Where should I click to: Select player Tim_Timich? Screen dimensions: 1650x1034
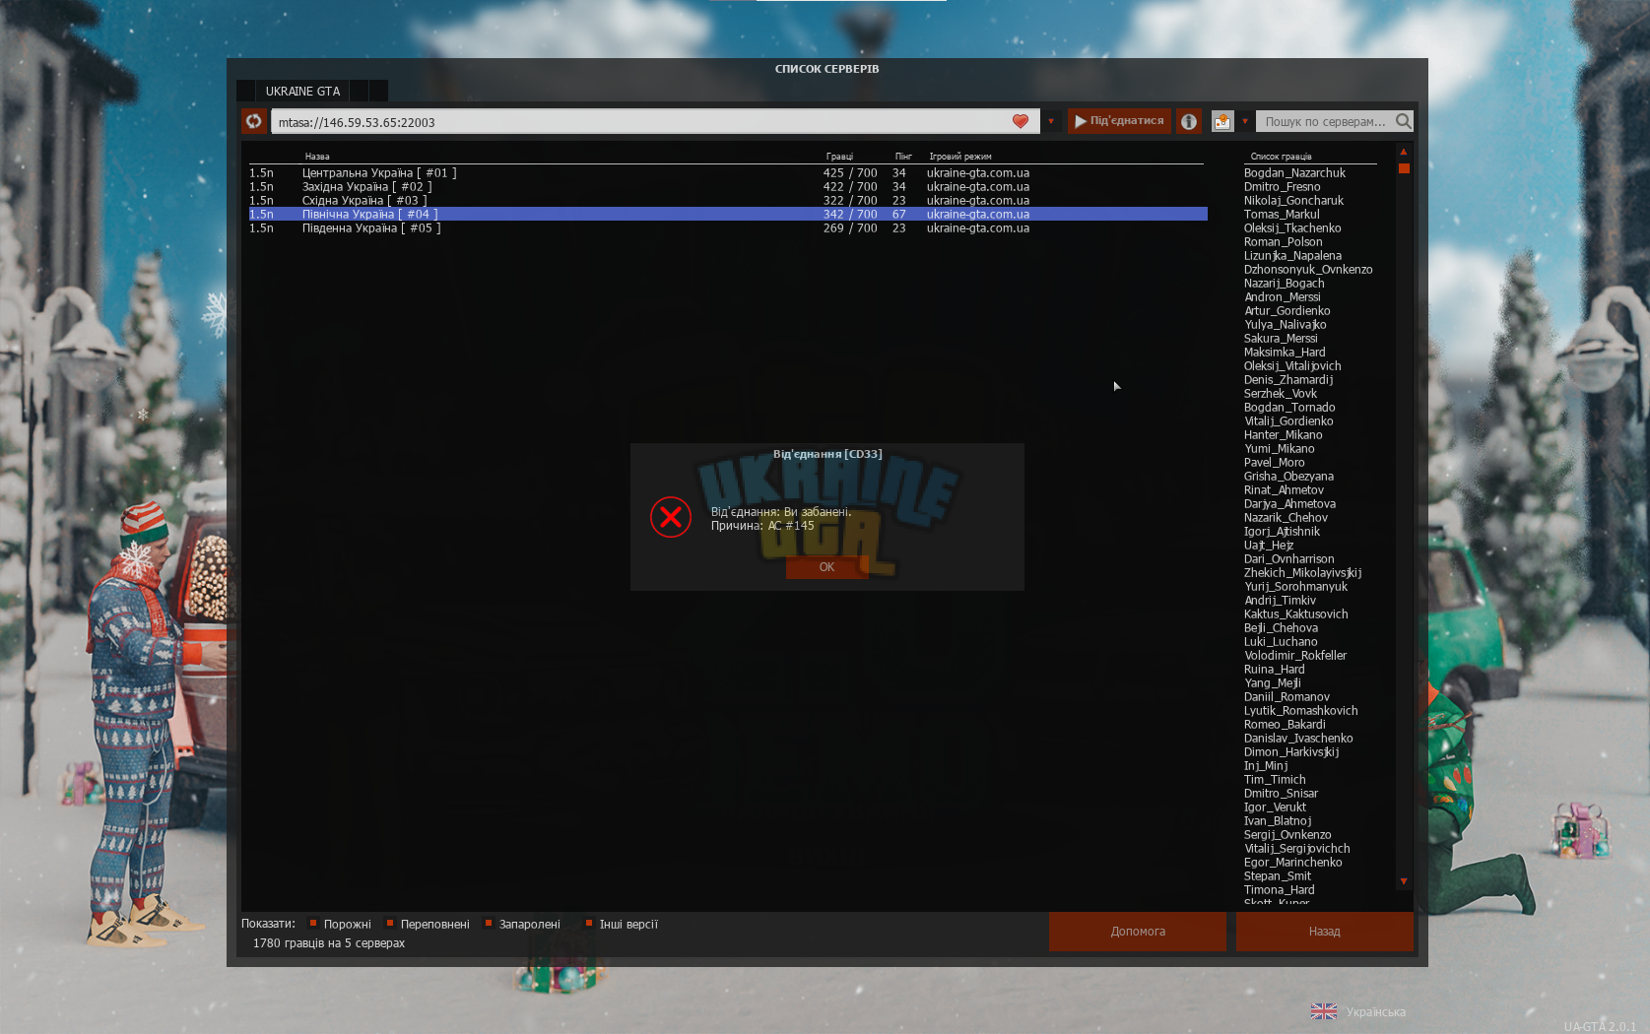click(x=1275, y=780)
